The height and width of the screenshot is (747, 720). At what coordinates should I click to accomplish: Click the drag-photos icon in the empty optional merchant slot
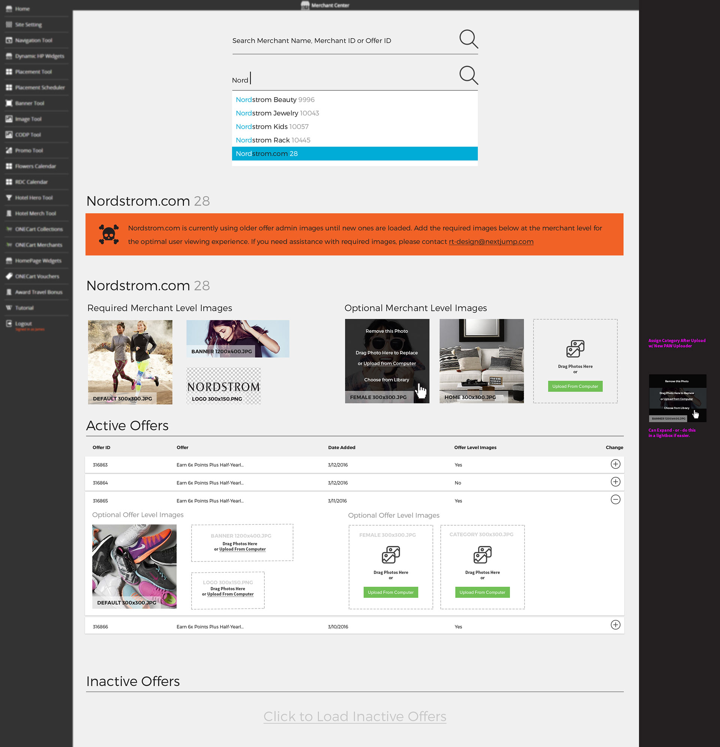[575, 349]
